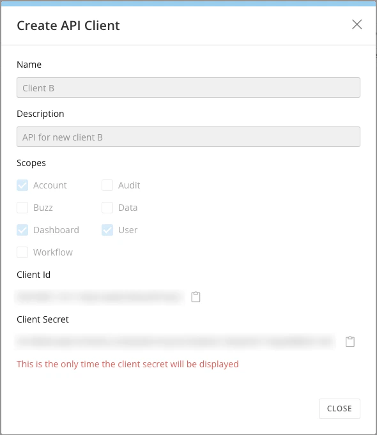Click the CLOSE button

(339, 409)
